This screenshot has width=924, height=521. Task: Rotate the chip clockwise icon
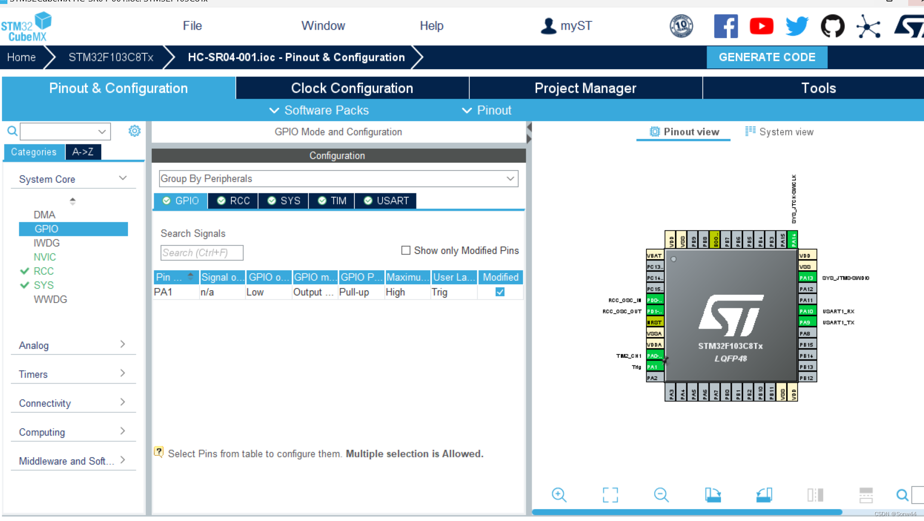(713, 495)
